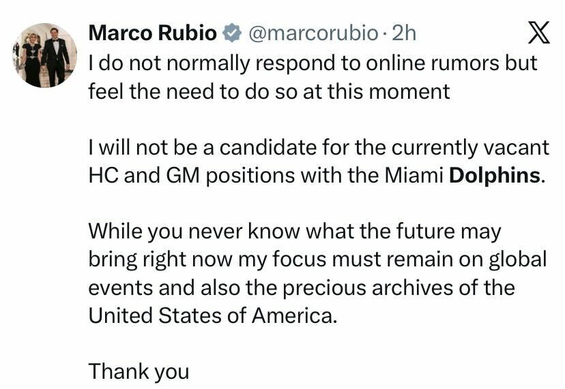Click the @marcorubio handle

click(311, 33)
